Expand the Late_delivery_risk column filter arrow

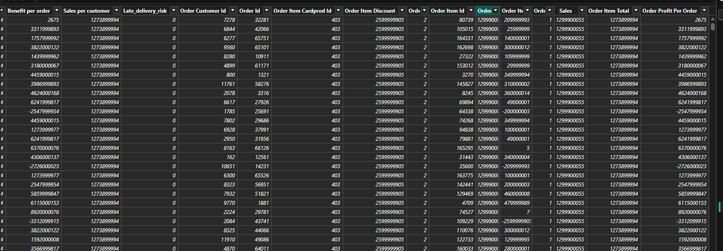173,10
